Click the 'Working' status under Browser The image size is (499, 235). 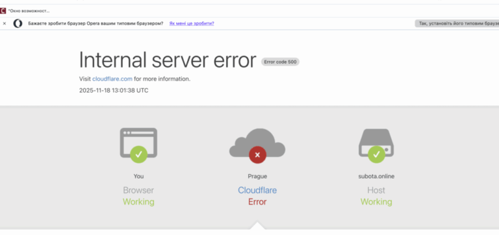click(x=138, y=202)
